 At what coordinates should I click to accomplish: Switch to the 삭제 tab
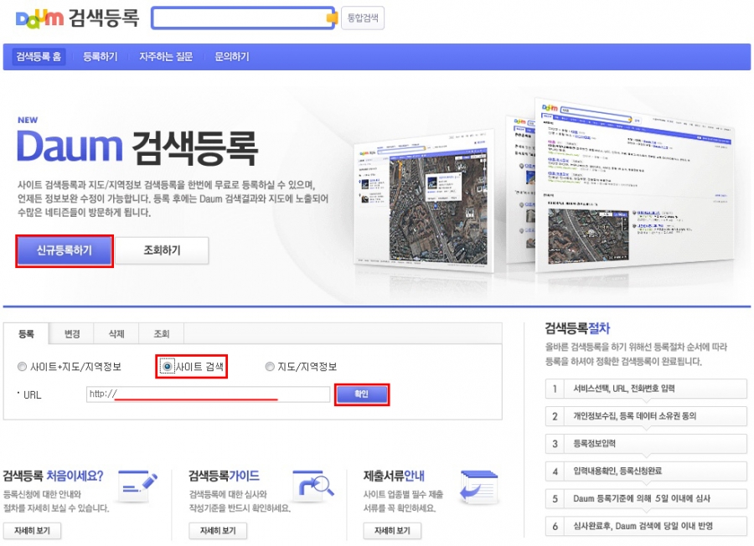tap(116, 334)
